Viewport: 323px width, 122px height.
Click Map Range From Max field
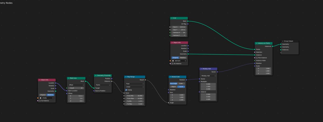135,98
